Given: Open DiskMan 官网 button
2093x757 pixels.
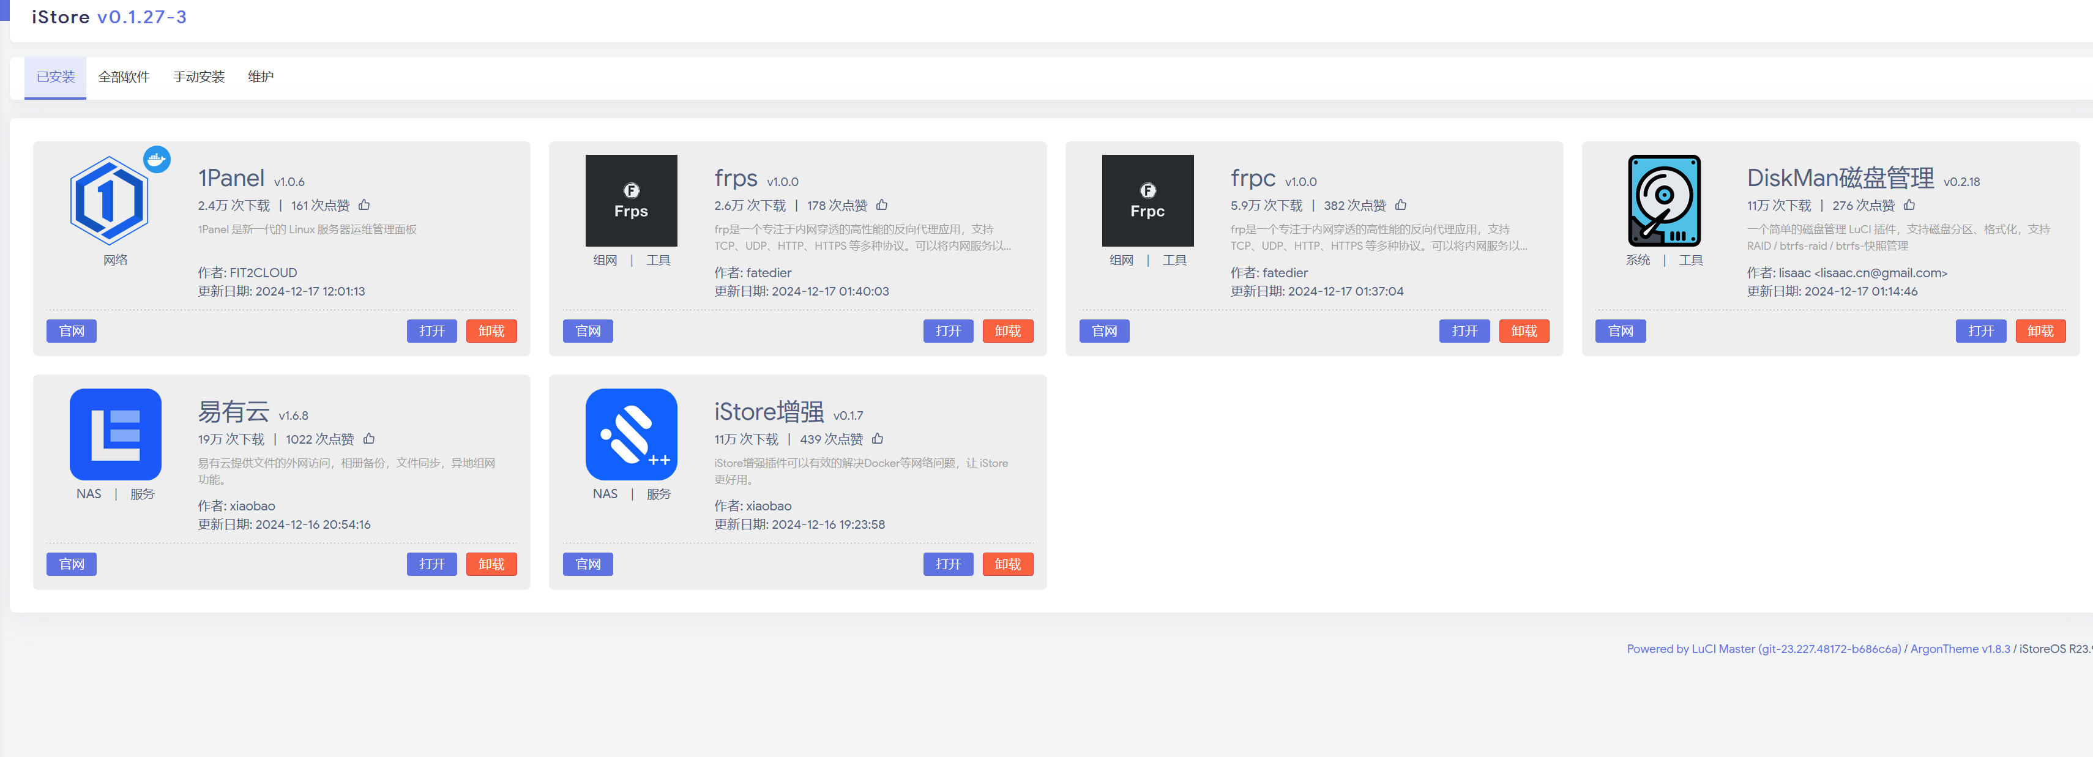Looking at the screenshot, I should pos(1620,330).
